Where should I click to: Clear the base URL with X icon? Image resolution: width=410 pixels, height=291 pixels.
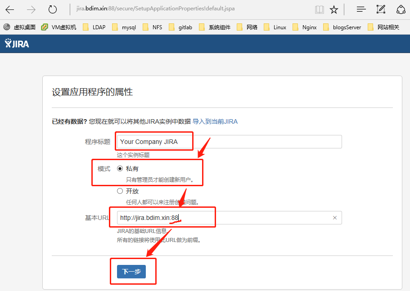[x=334, y=218]
